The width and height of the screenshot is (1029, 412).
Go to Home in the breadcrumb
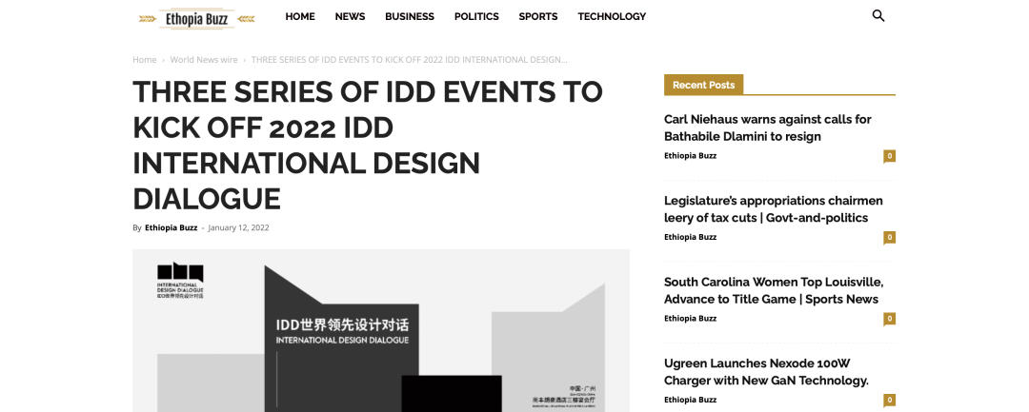click(145, 60)
